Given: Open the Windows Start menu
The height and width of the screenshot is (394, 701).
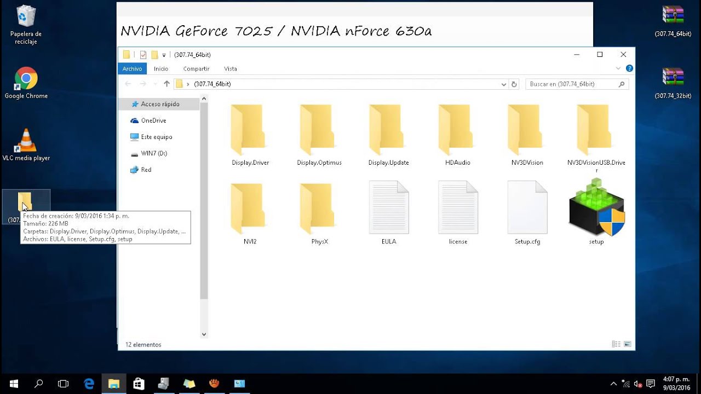Looking at the screenshot, I should pos(13,384).
